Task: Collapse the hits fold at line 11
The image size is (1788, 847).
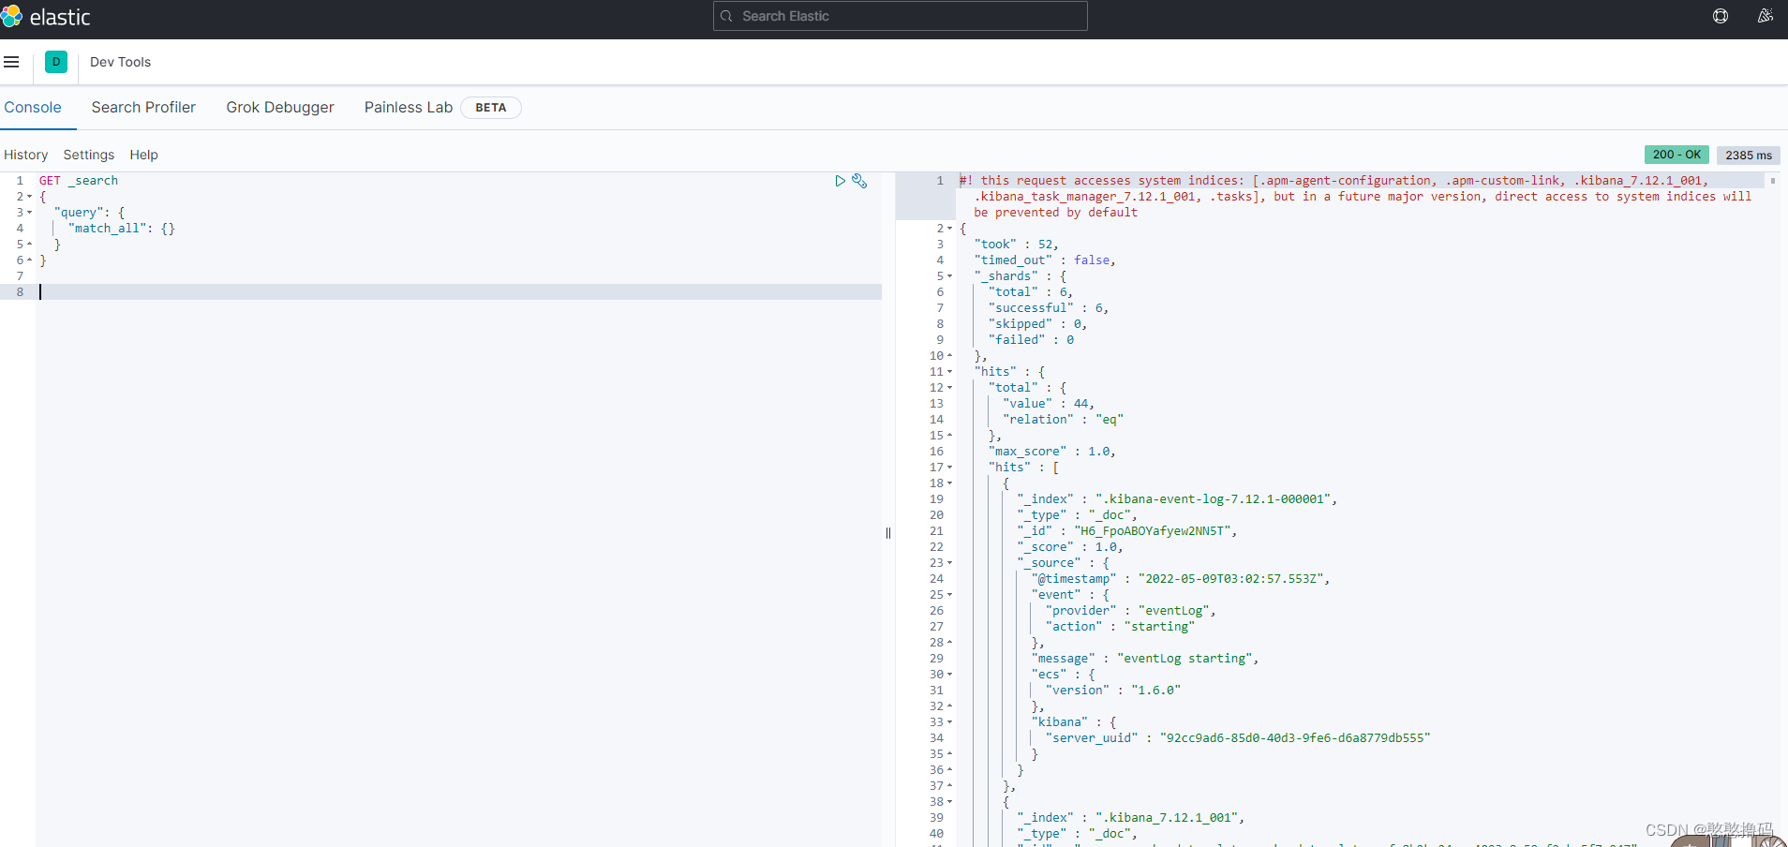Action: click(x=949, y=372)
